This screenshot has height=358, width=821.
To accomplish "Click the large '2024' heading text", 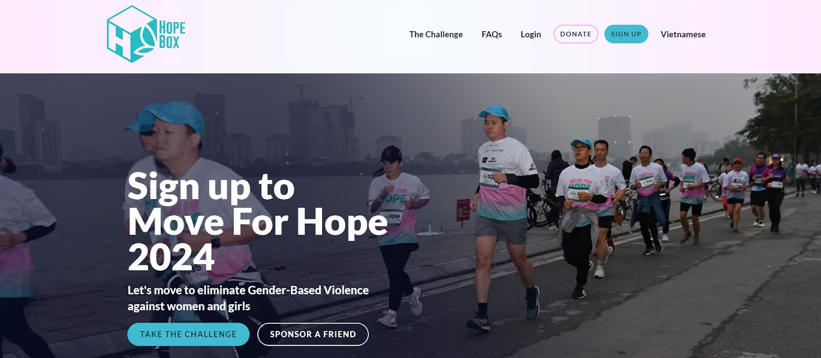I will coord(171,257).
